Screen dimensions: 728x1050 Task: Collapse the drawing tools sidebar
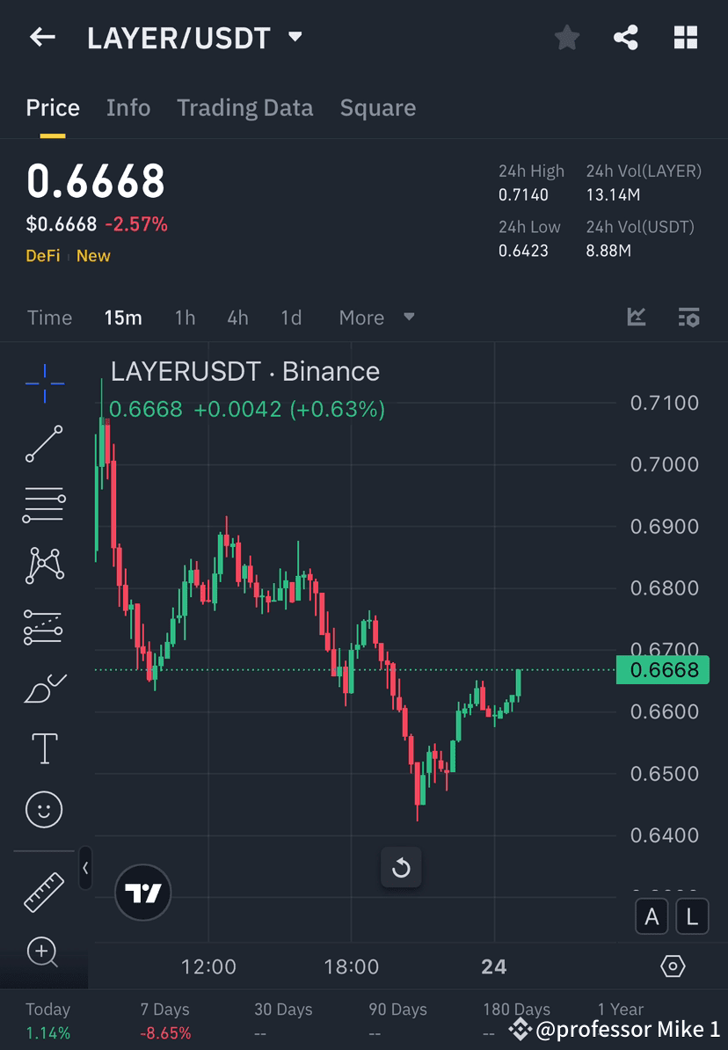pyautogui.click(x=85, y=869)
